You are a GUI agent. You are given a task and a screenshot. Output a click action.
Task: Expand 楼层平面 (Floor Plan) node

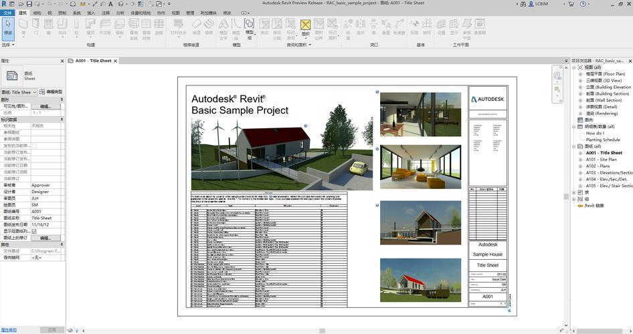[580, 74]
